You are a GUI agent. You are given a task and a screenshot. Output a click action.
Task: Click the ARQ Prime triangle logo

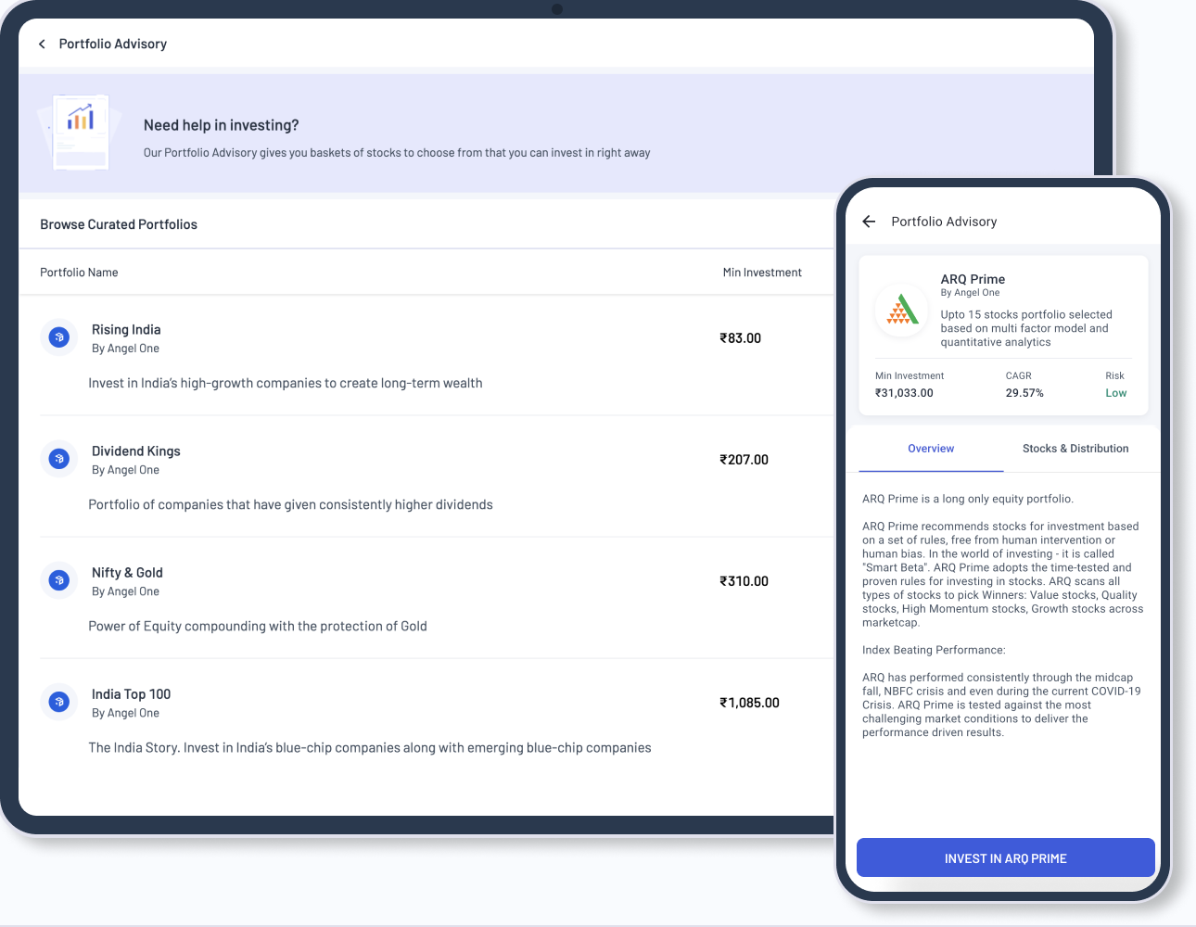coord(901,311)
